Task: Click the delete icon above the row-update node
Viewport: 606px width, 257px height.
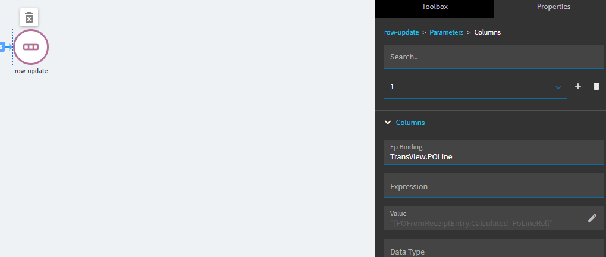Action: [x=29, y=18]
